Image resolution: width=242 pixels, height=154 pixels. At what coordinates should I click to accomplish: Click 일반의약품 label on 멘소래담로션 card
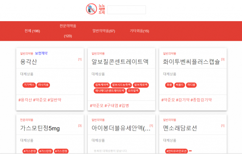(x=169, y=120)
